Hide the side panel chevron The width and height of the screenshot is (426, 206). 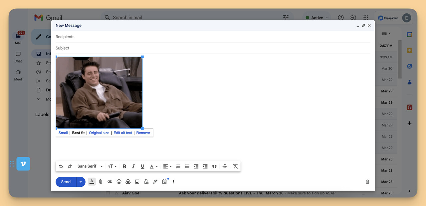(x=409, y=191)
